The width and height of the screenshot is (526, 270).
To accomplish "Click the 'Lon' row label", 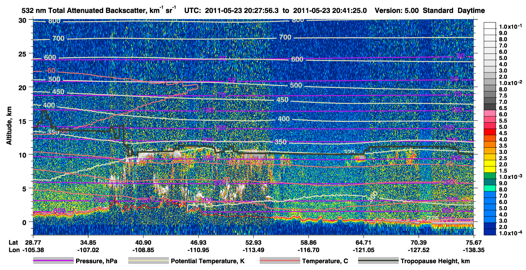I will [x=14, y=250].
